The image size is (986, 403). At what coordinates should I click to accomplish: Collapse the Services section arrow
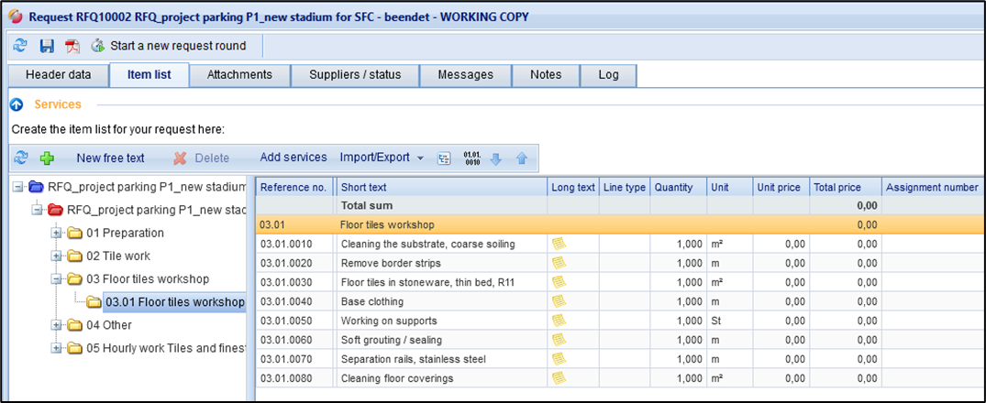[x=16, y=104]
